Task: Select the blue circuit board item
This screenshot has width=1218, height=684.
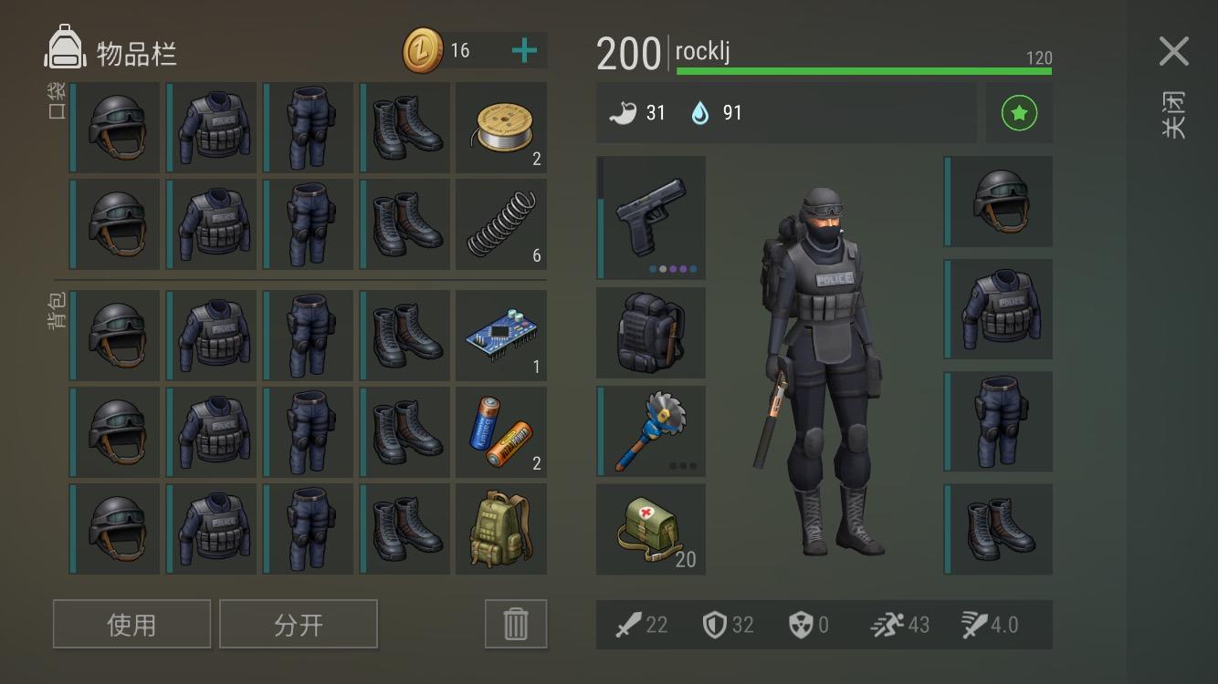Action: pyautogui.click(x=501, y=336)
